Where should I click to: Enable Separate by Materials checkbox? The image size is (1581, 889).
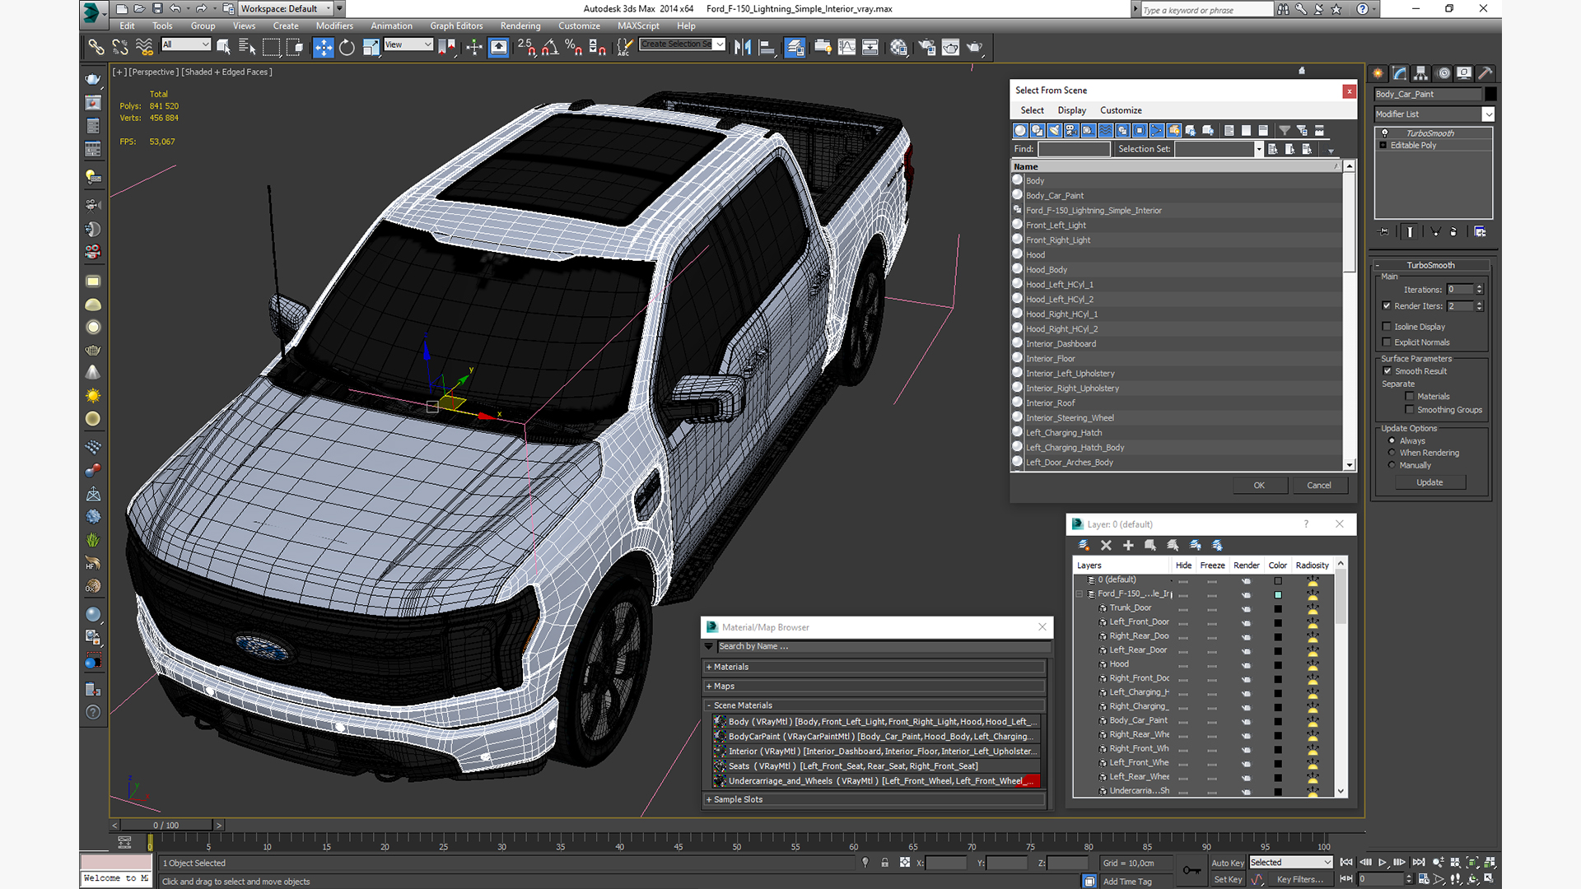tap(1410, 396)
